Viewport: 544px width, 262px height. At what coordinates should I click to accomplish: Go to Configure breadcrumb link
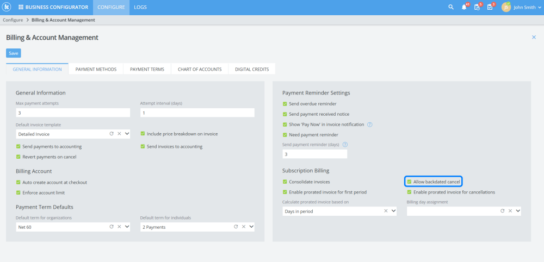pos(13,20)
